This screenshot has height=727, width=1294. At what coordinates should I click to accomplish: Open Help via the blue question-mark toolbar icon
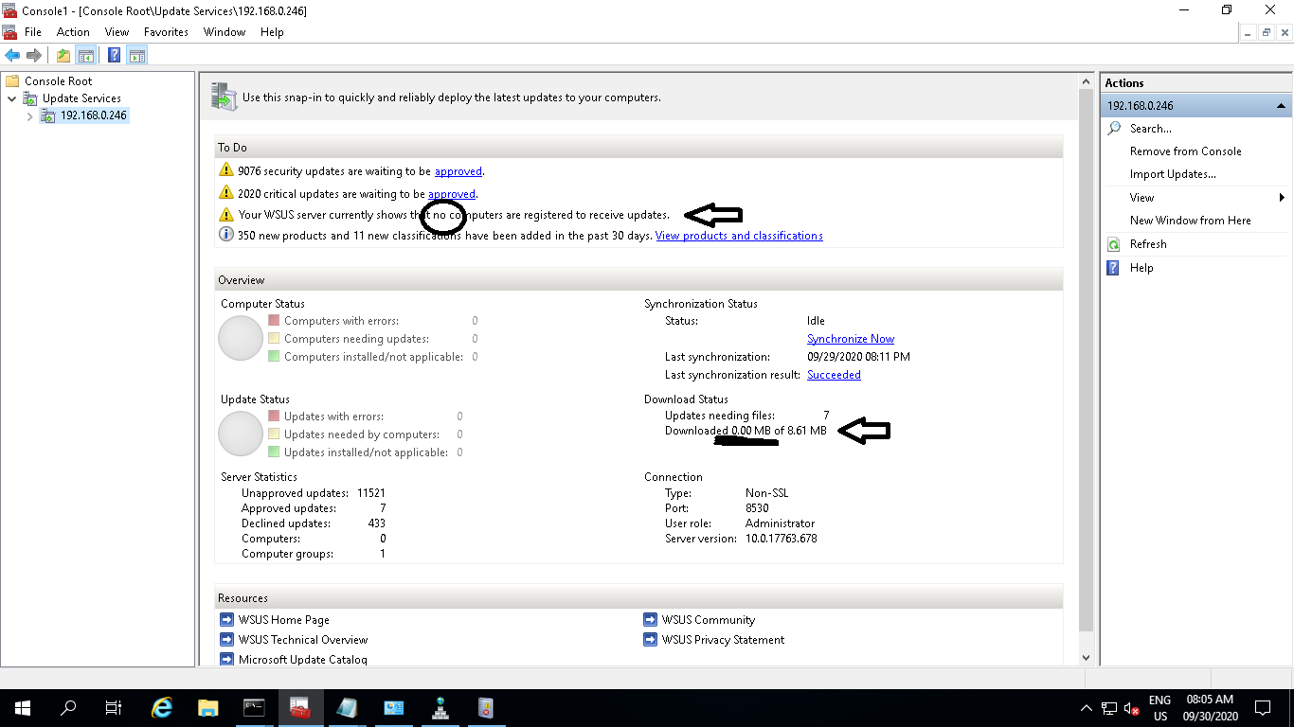coord(114,56)
